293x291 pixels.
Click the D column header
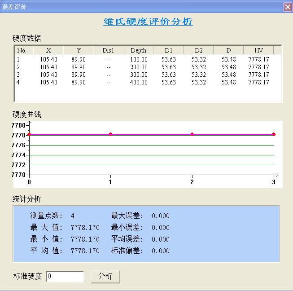click(x=228, y=50)
